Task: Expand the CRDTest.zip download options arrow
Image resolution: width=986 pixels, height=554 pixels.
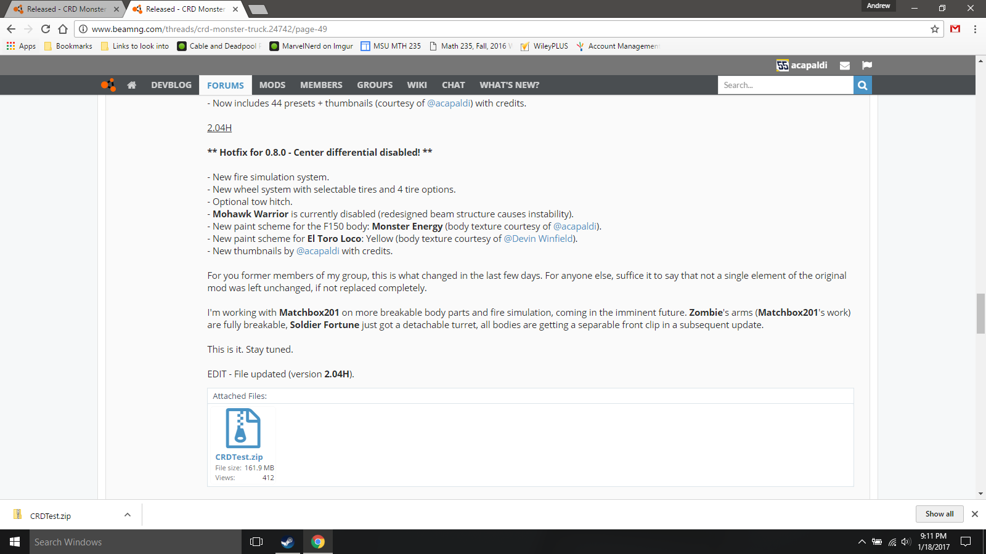Action: [x=128, y=515]
